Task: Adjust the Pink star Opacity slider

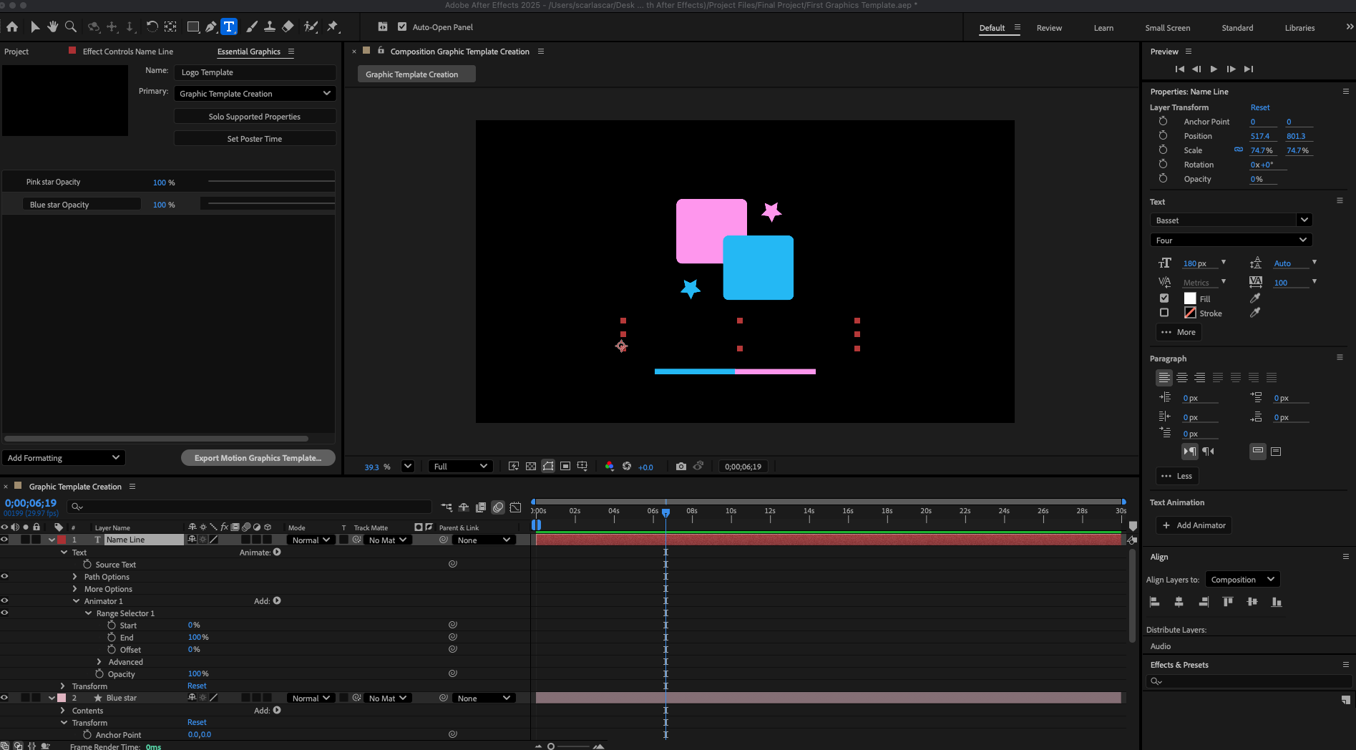Action: pos(271,182)
